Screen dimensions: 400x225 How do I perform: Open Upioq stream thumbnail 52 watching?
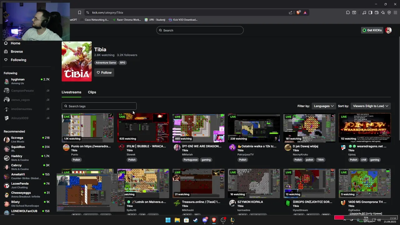[365, 128]
